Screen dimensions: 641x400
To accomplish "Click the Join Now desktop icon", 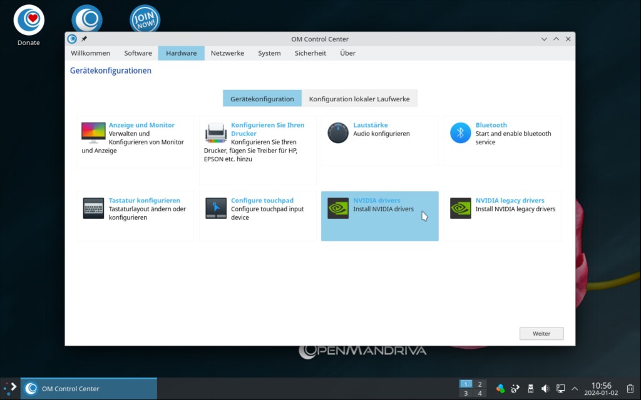I will click(145, 19).
